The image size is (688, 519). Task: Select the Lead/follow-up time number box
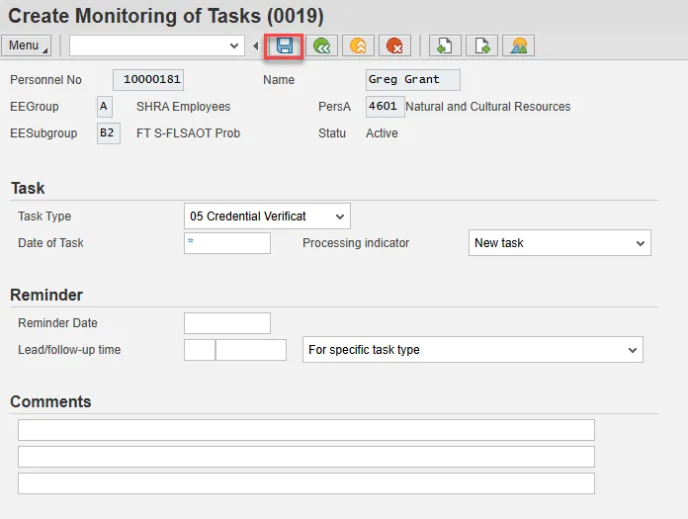(200, 350)
